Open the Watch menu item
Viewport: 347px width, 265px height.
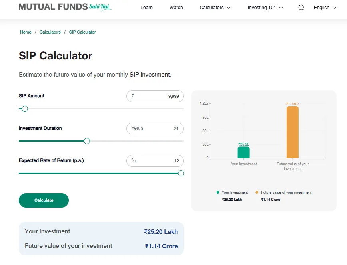176,8
